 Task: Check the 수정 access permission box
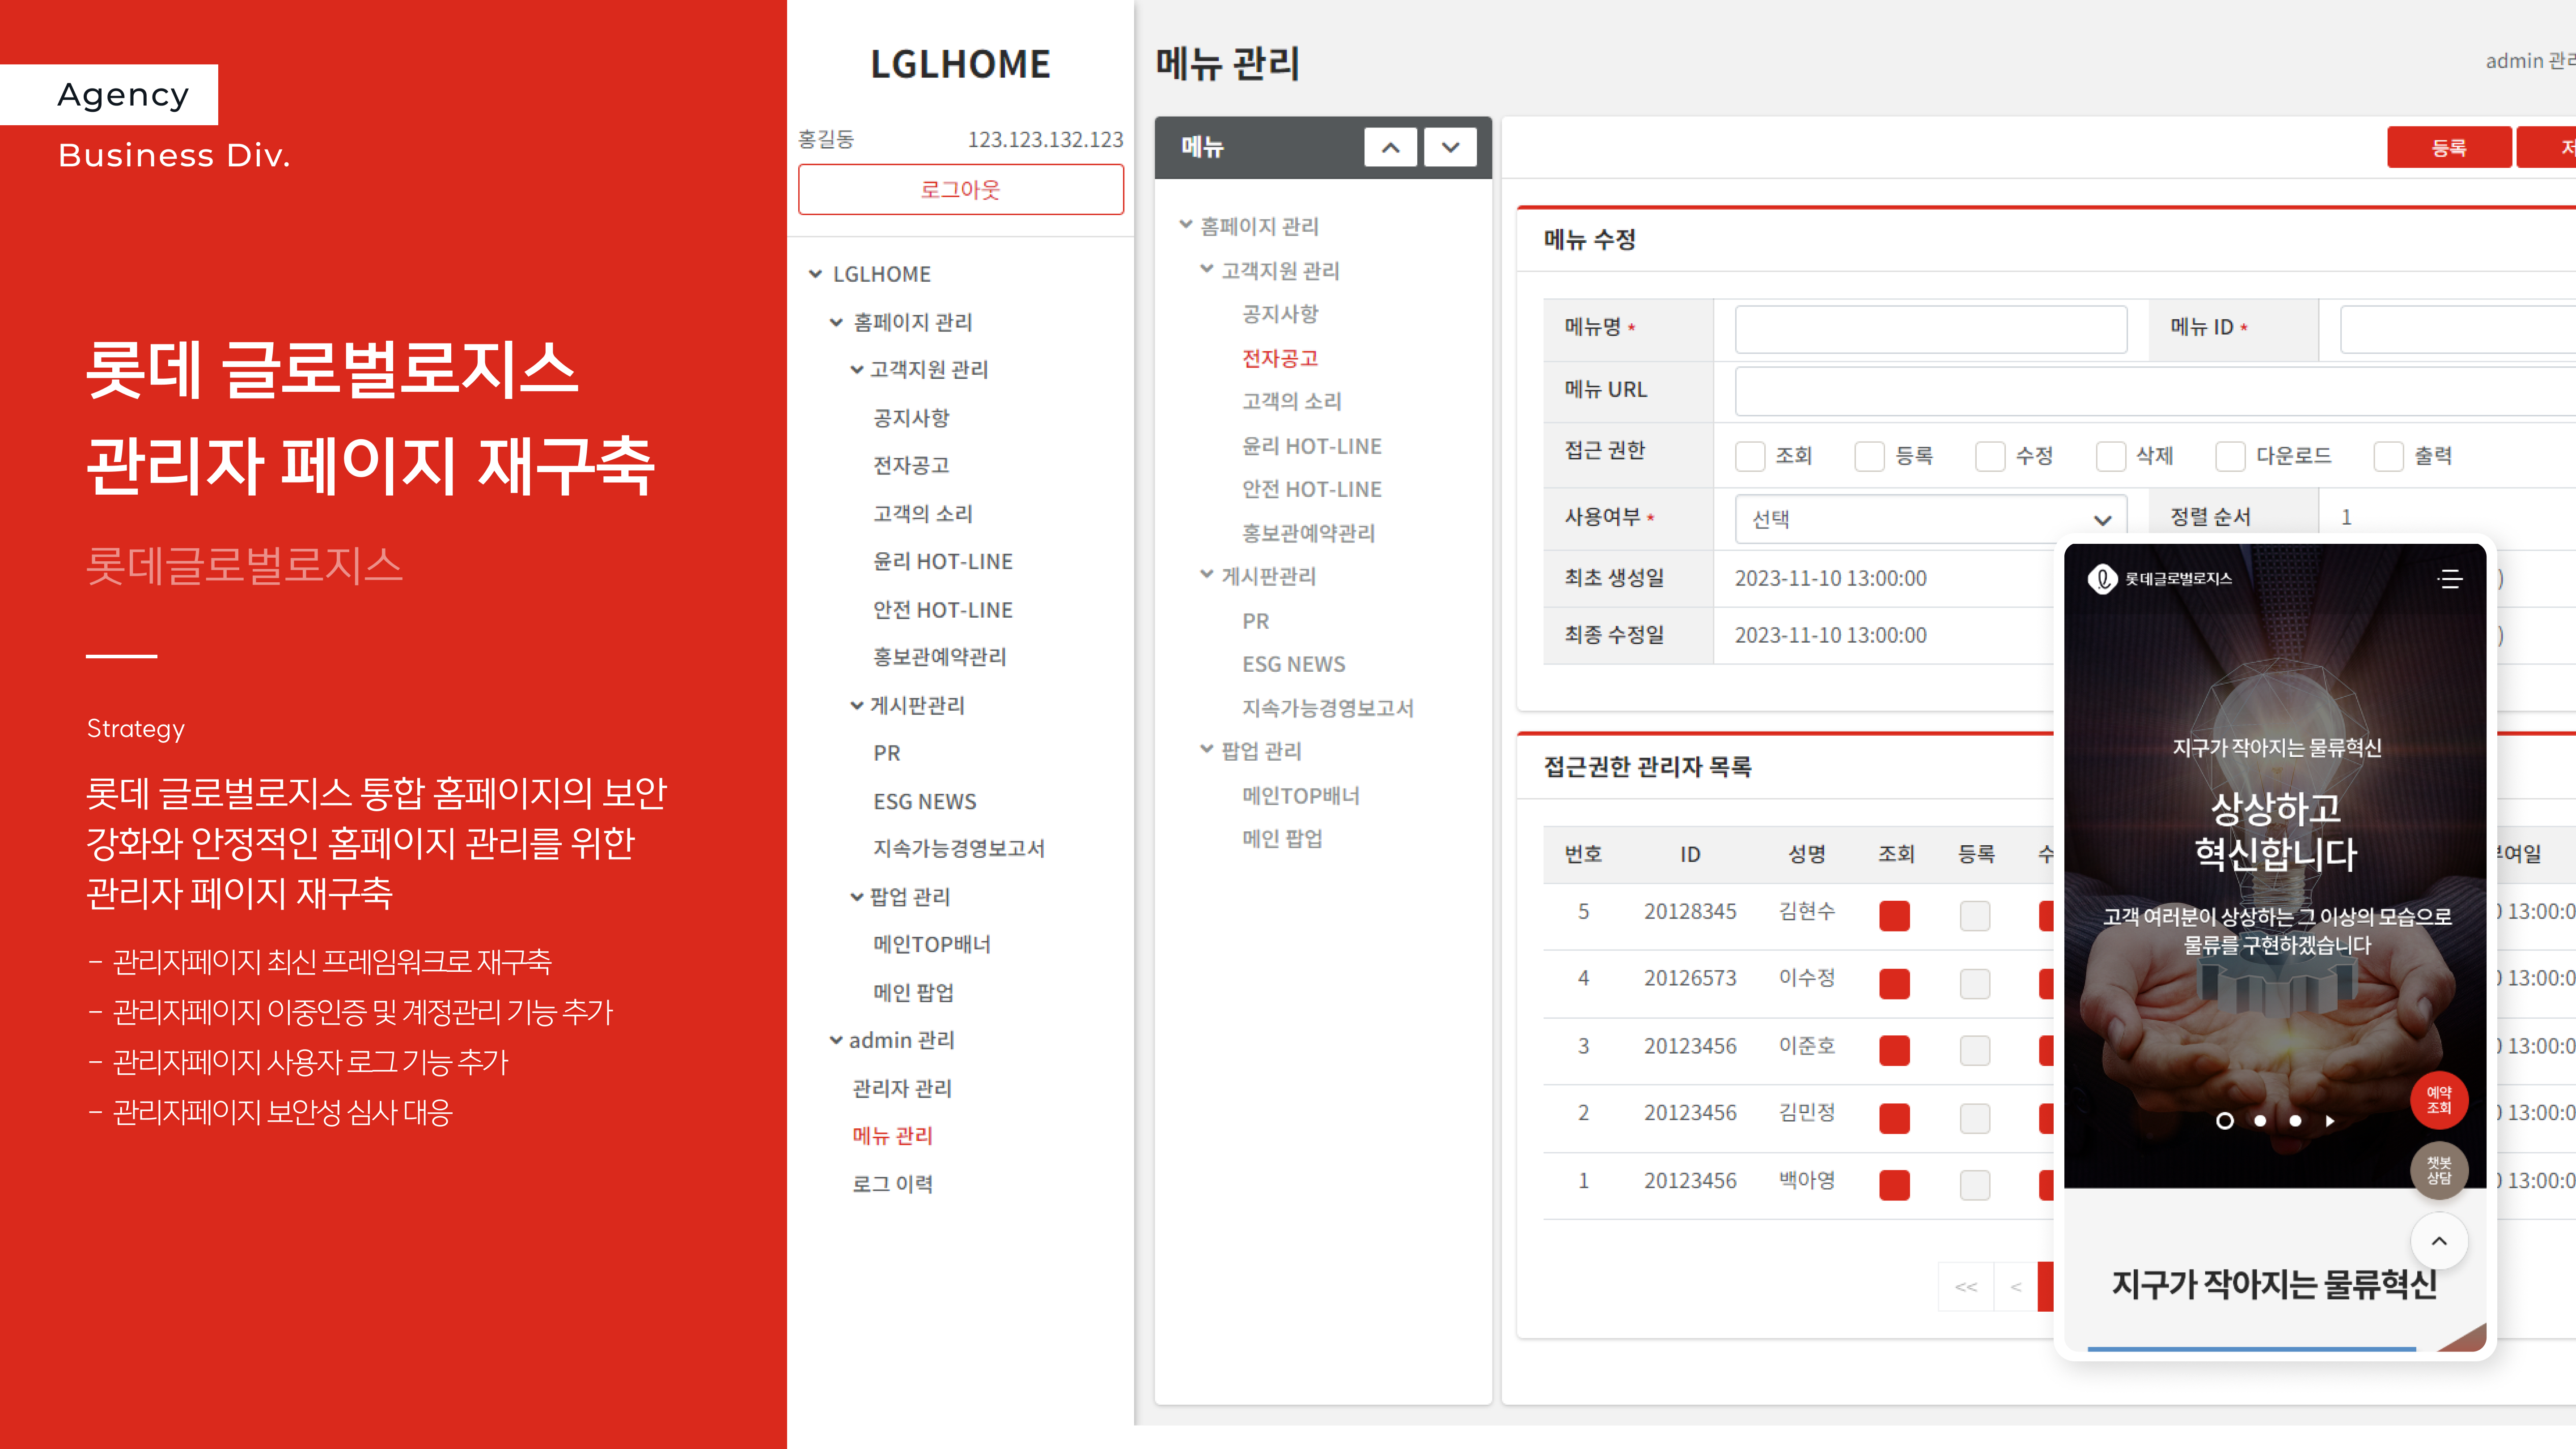[1990, 456]
